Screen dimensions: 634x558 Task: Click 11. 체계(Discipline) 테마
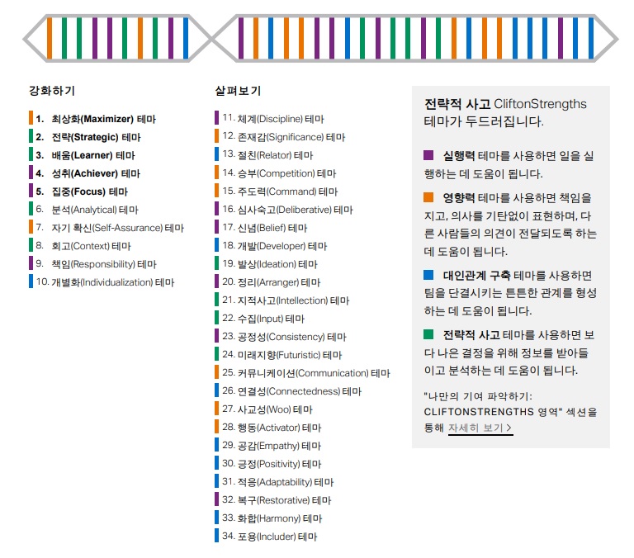(270, 119)
